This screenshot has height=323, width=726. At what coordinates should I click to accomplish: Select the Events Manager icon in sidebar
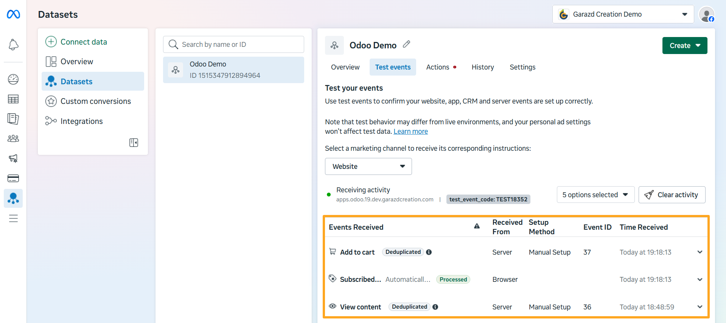[x=13, y=198]
